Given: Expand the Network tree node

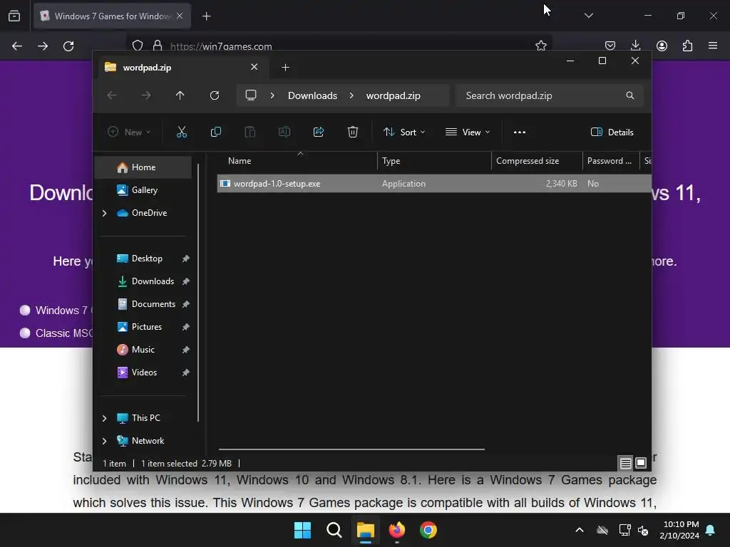Looking at the screenshot, I should (104, 441).
